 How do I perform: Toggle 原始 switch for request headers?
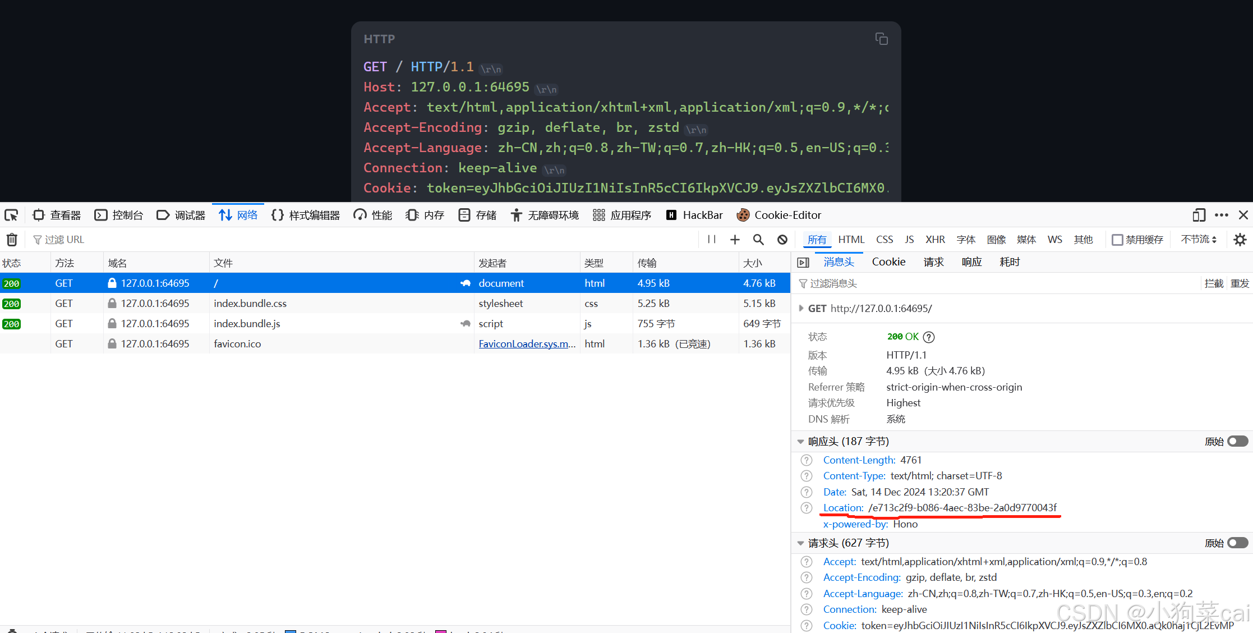coord(1237,543)
